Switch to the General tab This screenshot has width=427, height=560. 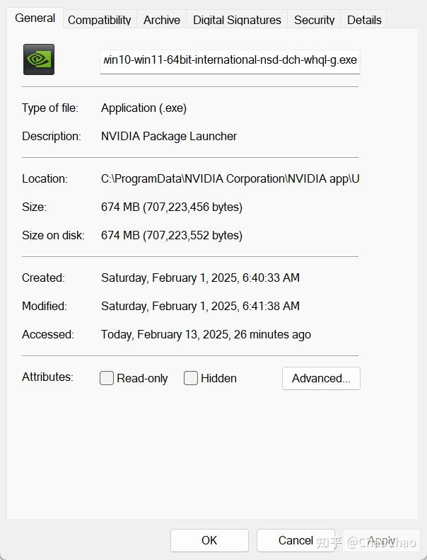(35, 18)
